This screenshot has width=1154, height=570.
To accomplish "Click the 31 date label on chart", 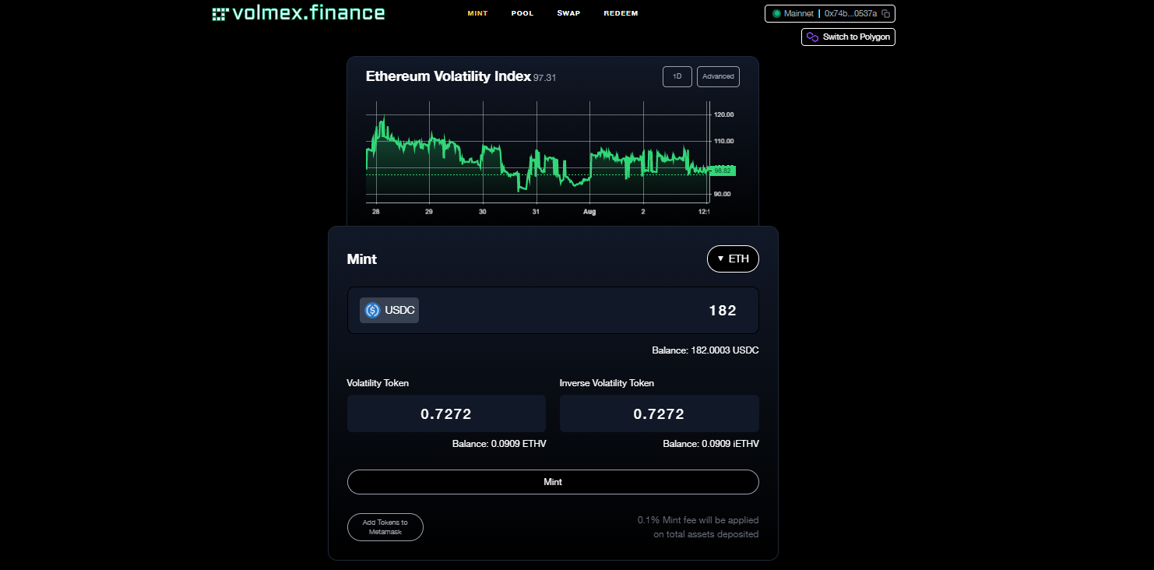I will (x=536, y=212).
